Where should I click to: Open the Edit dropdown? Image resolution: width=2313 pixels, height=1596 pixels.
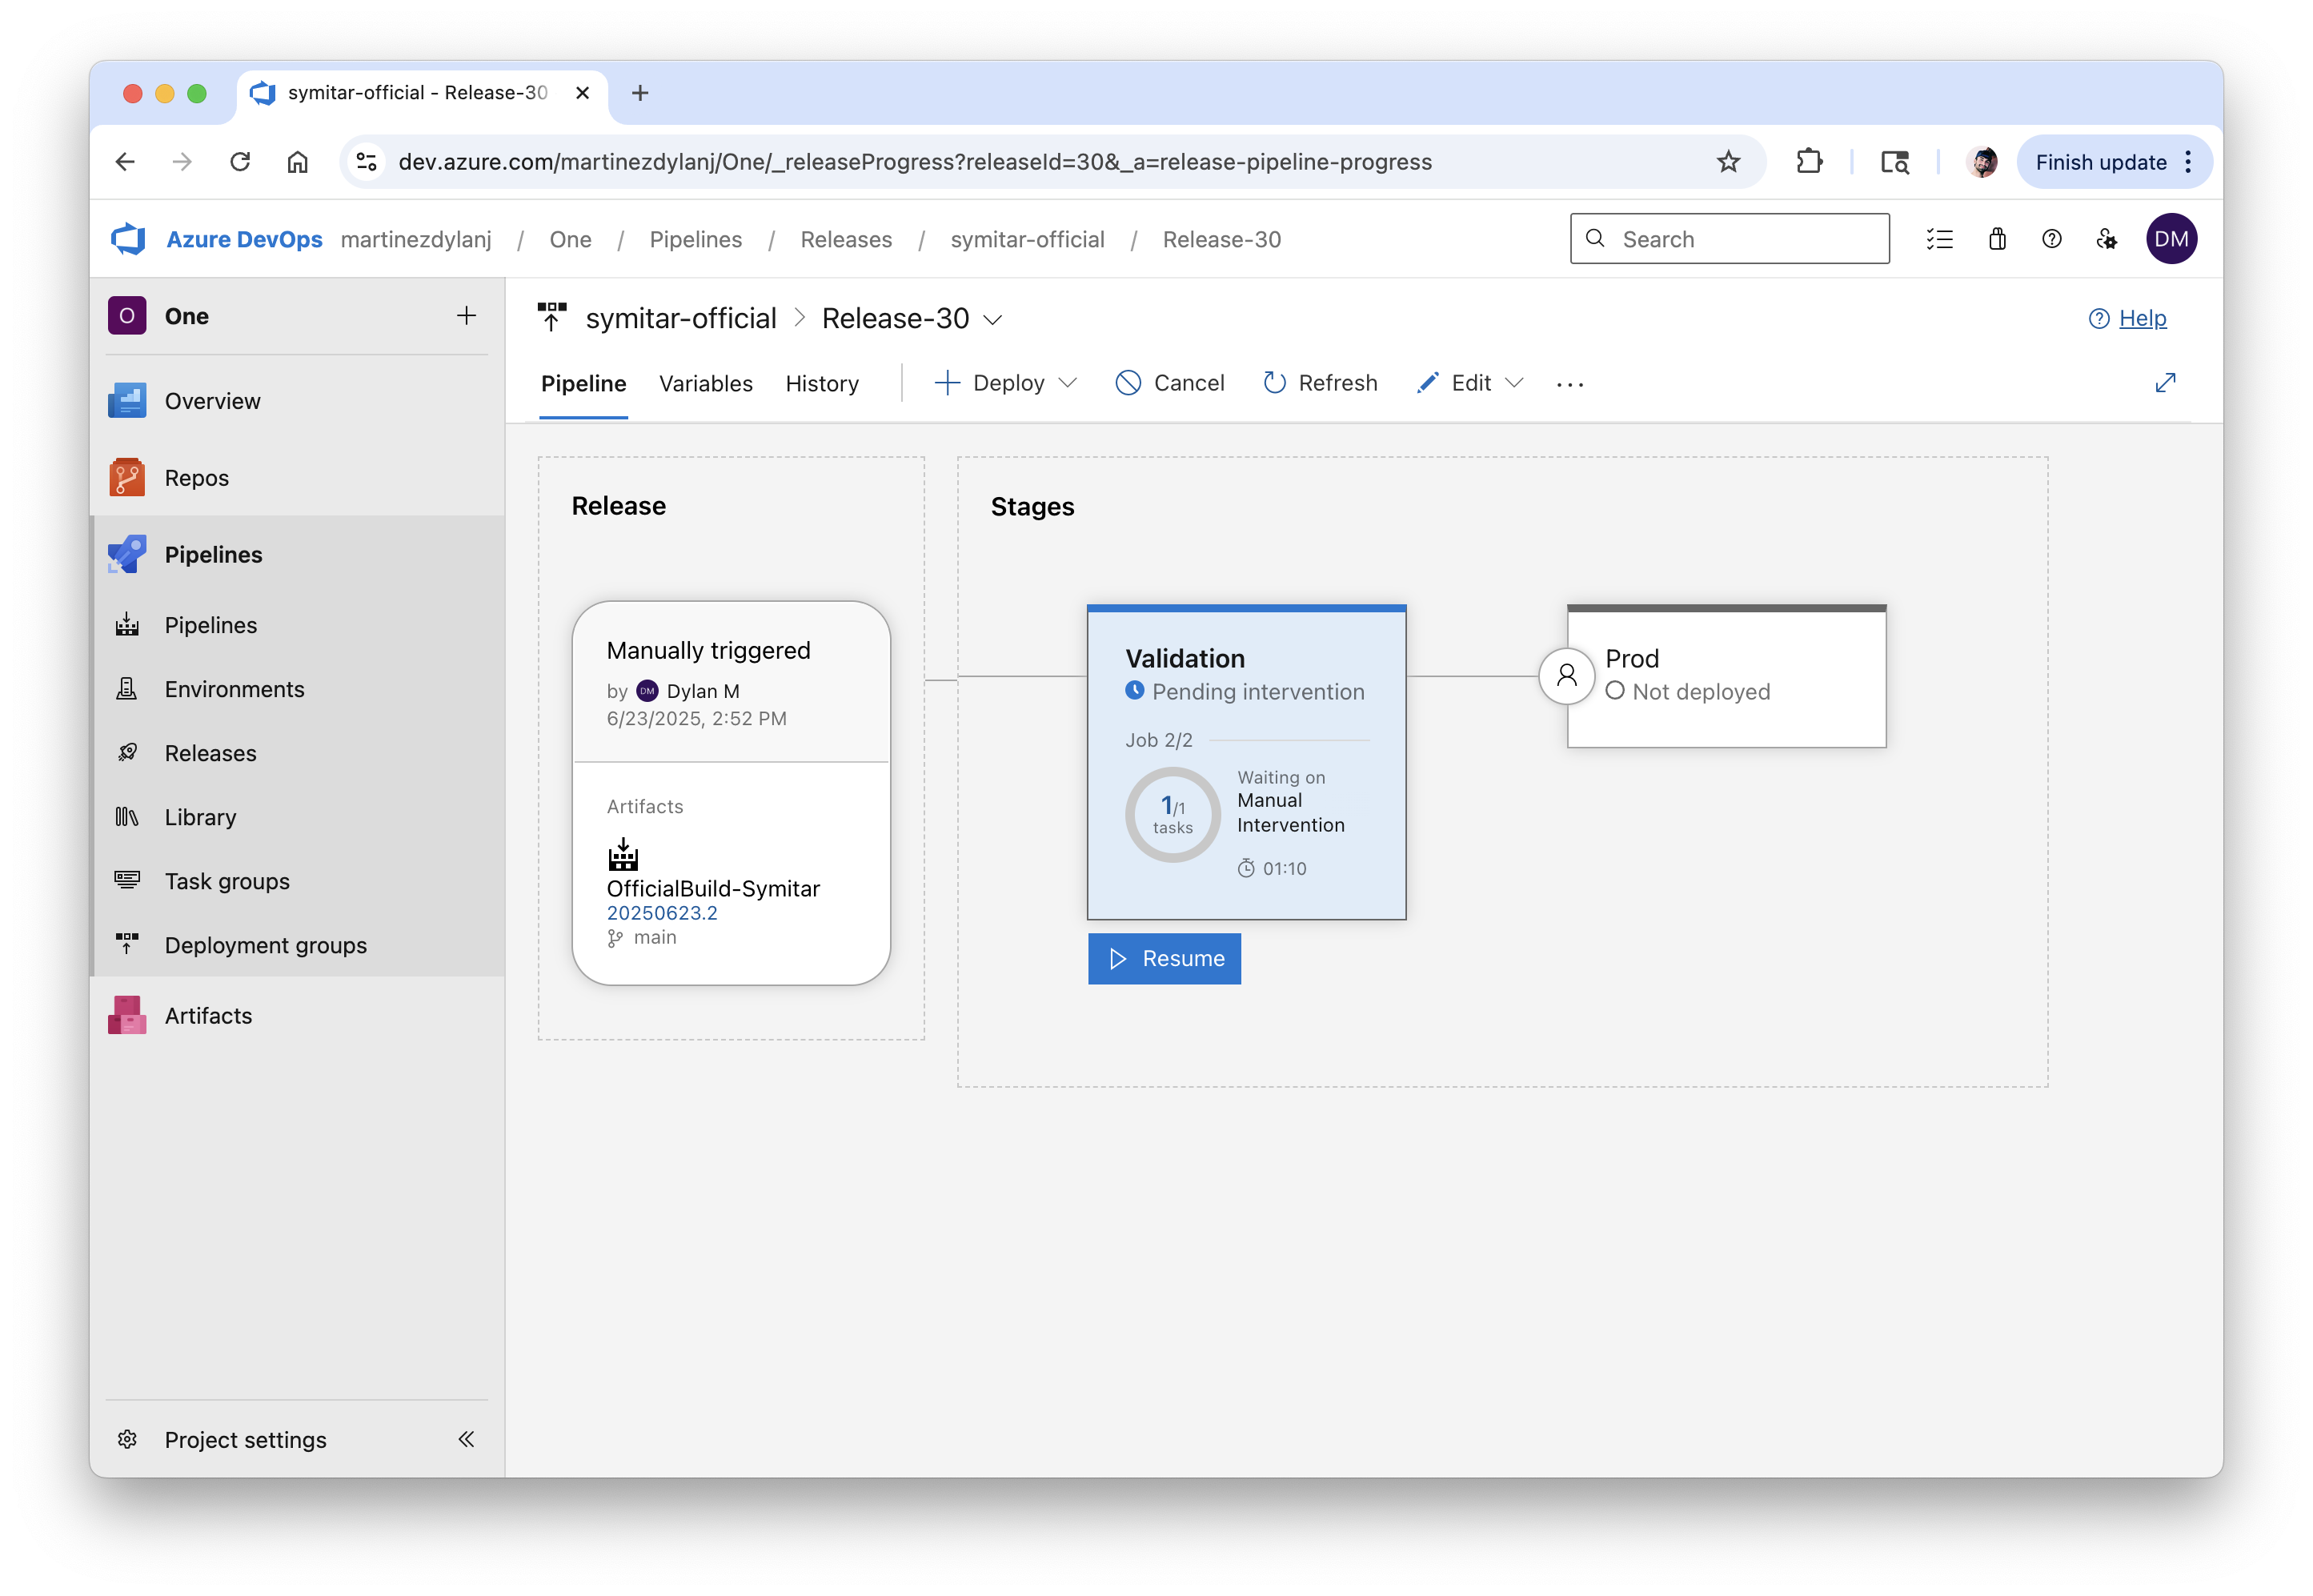(x=1470, y=383)
